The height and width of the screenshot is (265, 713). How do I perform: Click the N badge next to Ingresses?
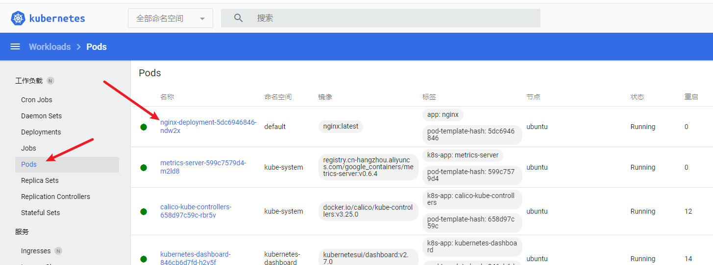(x=58, y=251)
